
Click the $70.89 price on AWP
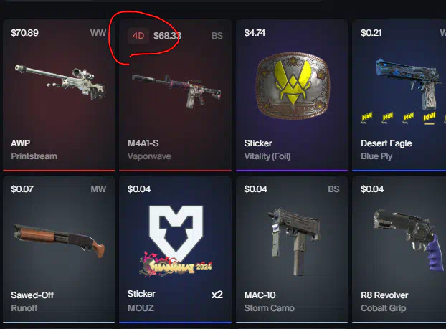coord(24,33)
